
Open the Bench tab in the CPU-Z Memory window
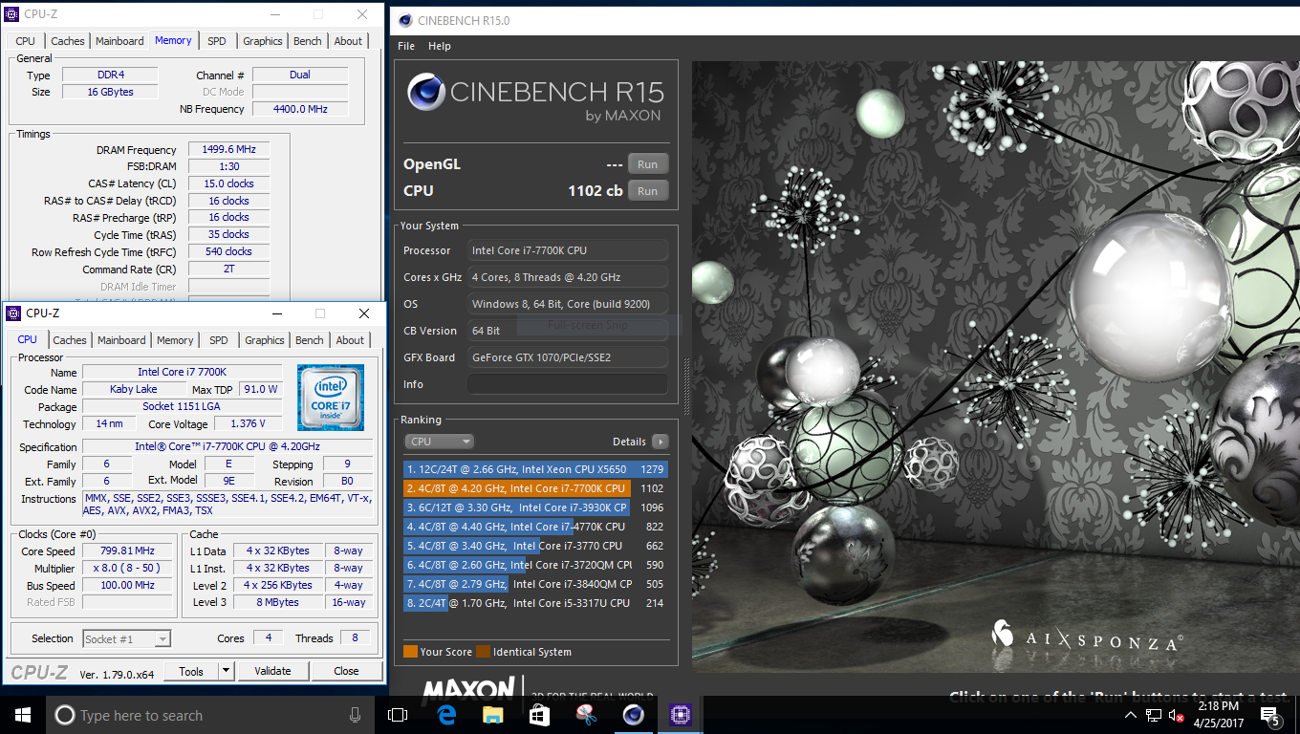[308, 41]
